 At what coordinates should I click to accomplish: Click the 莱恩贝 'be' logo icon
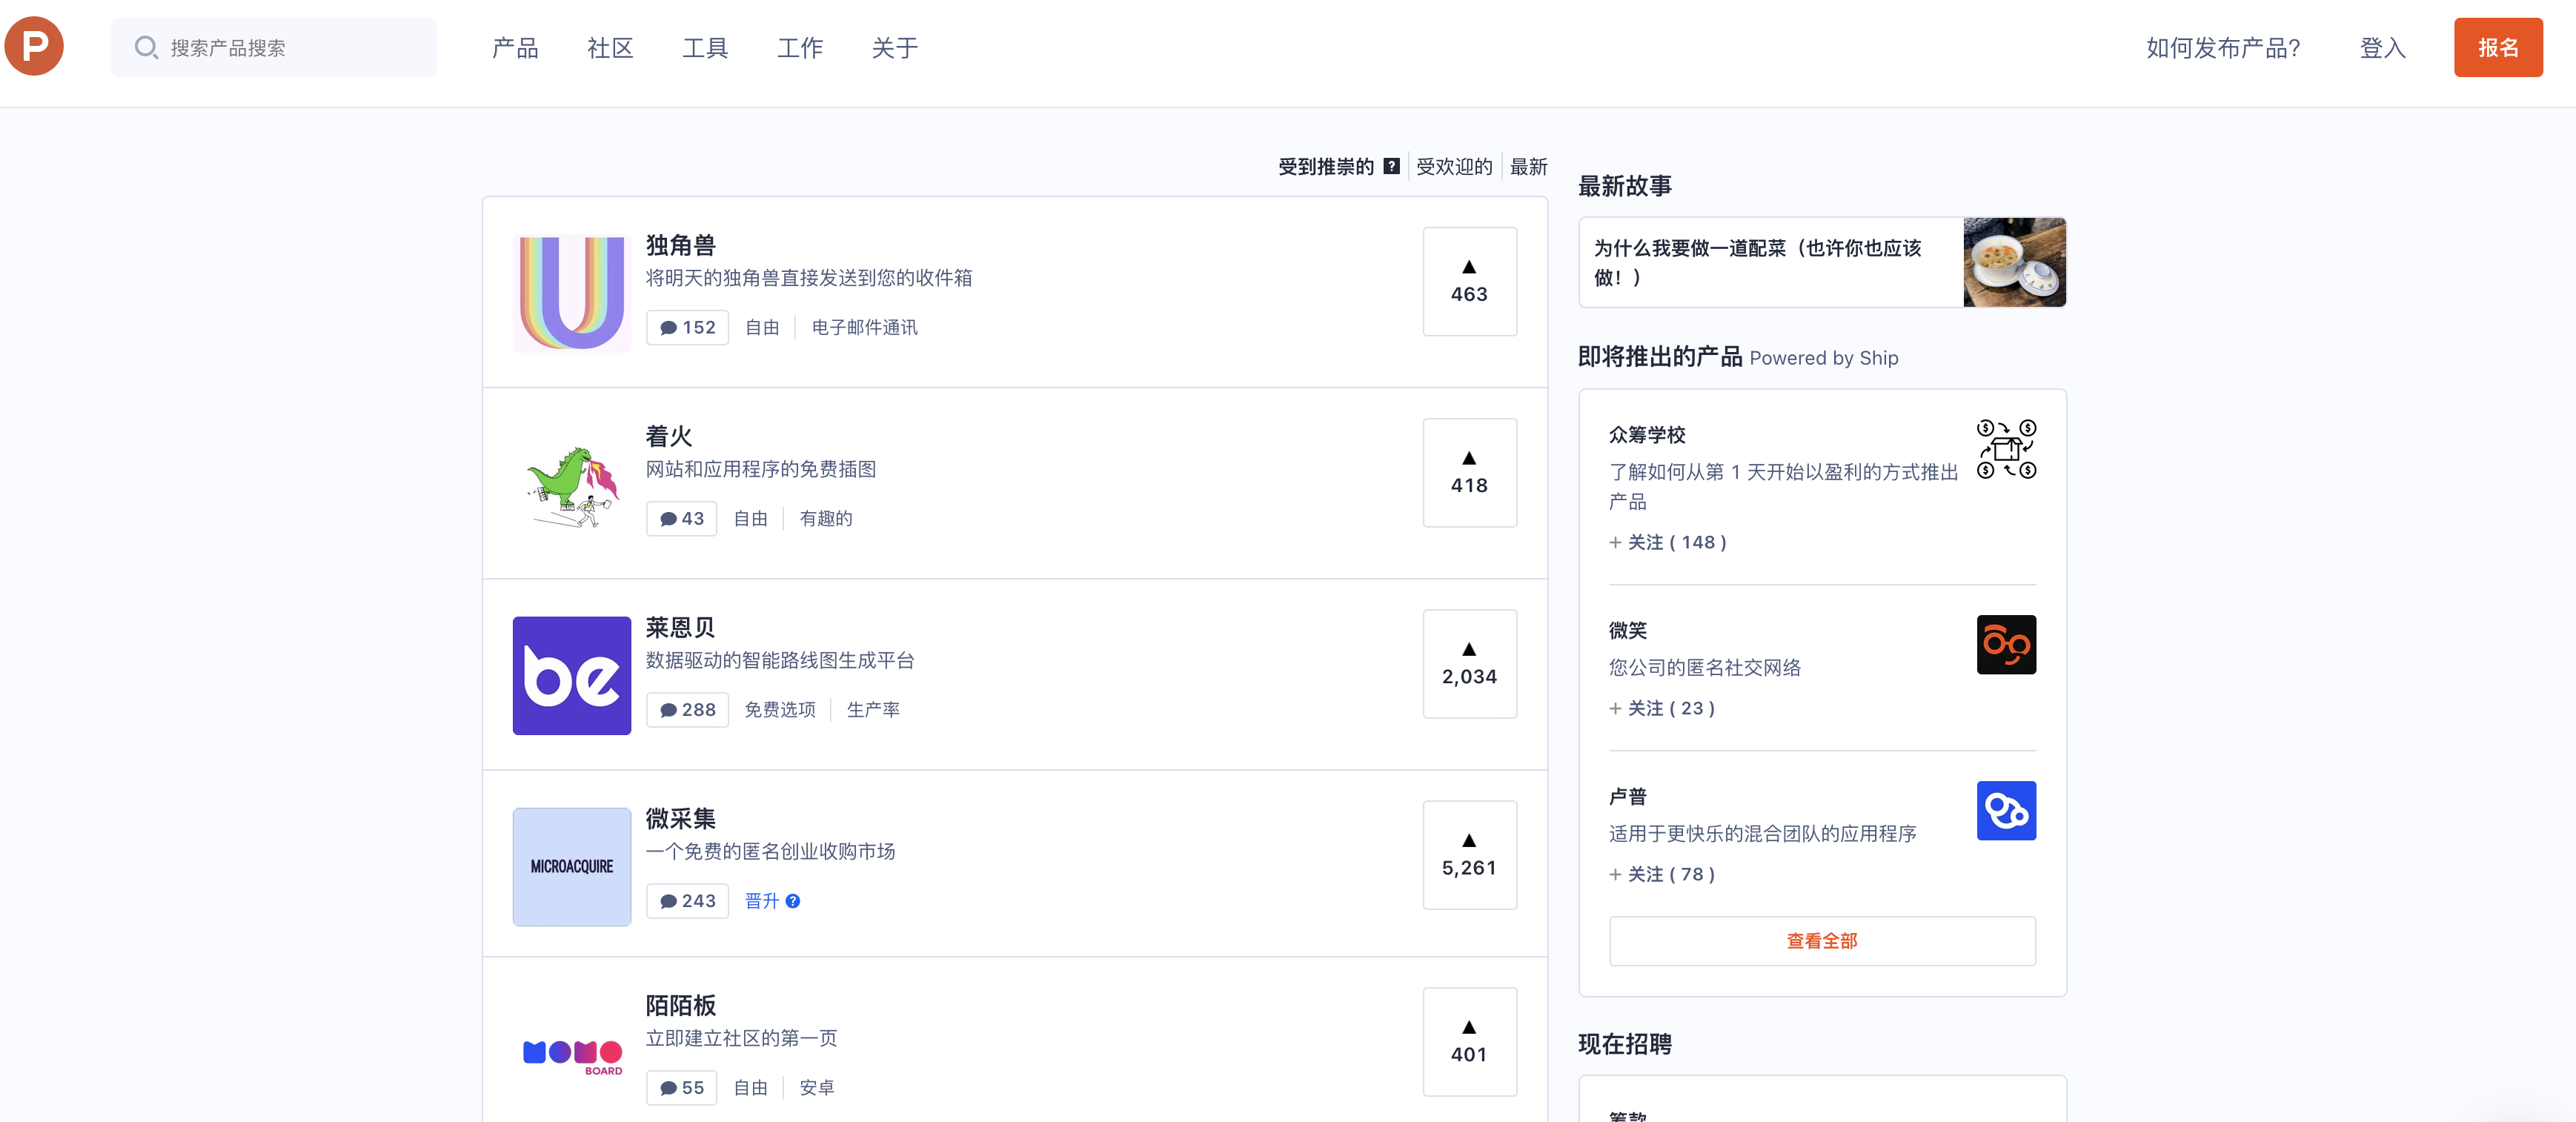571,675
